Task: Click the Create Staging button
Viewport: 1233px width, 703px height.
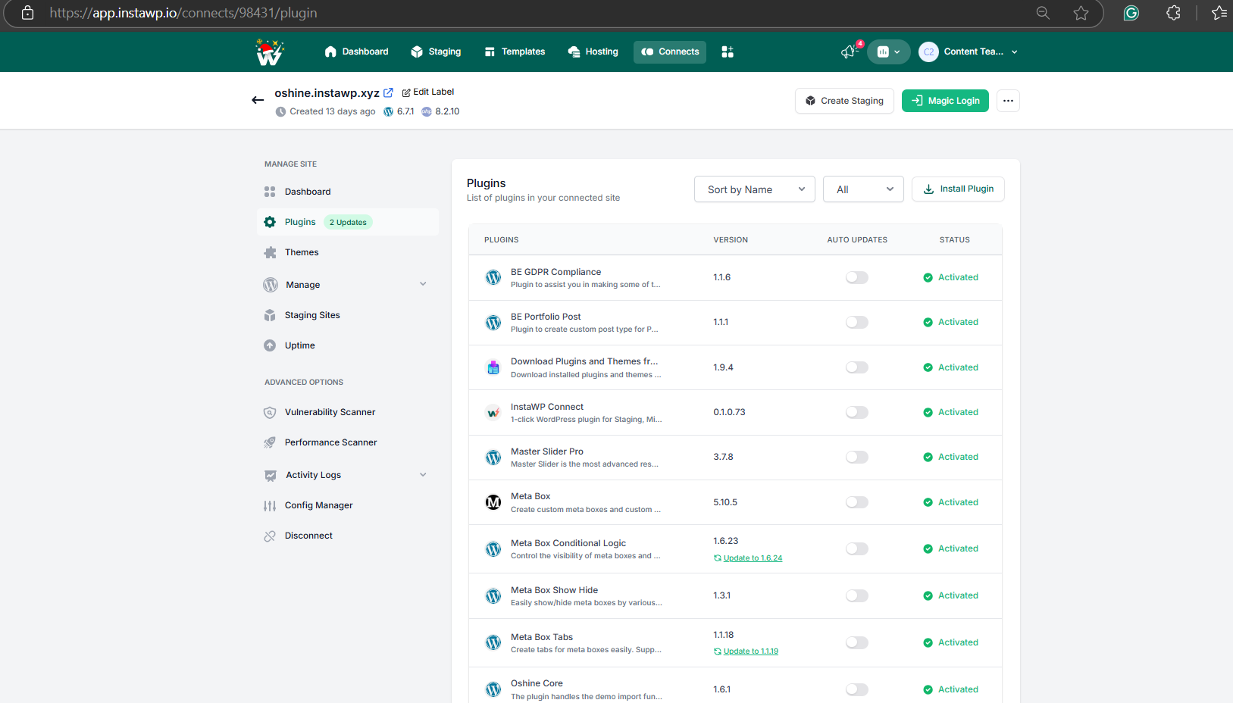Action: click(x=844, y=101)
